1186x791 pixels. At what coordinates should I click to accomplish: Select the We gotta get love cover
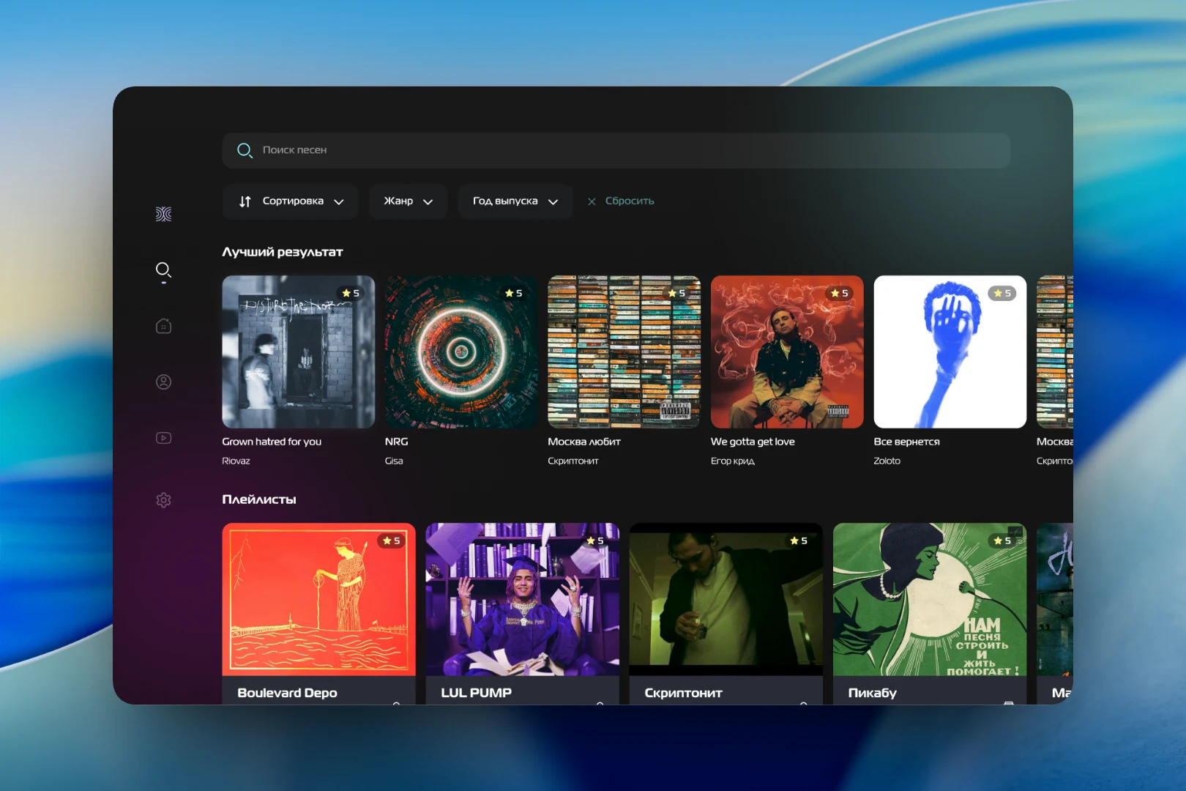(x=787, y=352)
